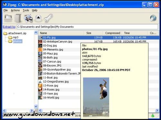Click the 167 KB size cell
Image resolution: width=161 pixels, height=120 pixels.
pyautogui.click(x=98, y=42)
